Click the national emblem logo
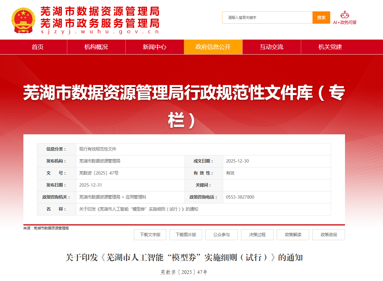 tap(23, 20)
